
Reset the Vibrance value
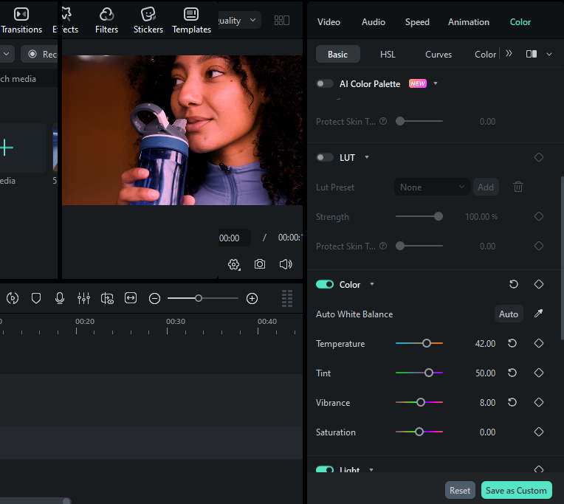(x=512, y=402)
